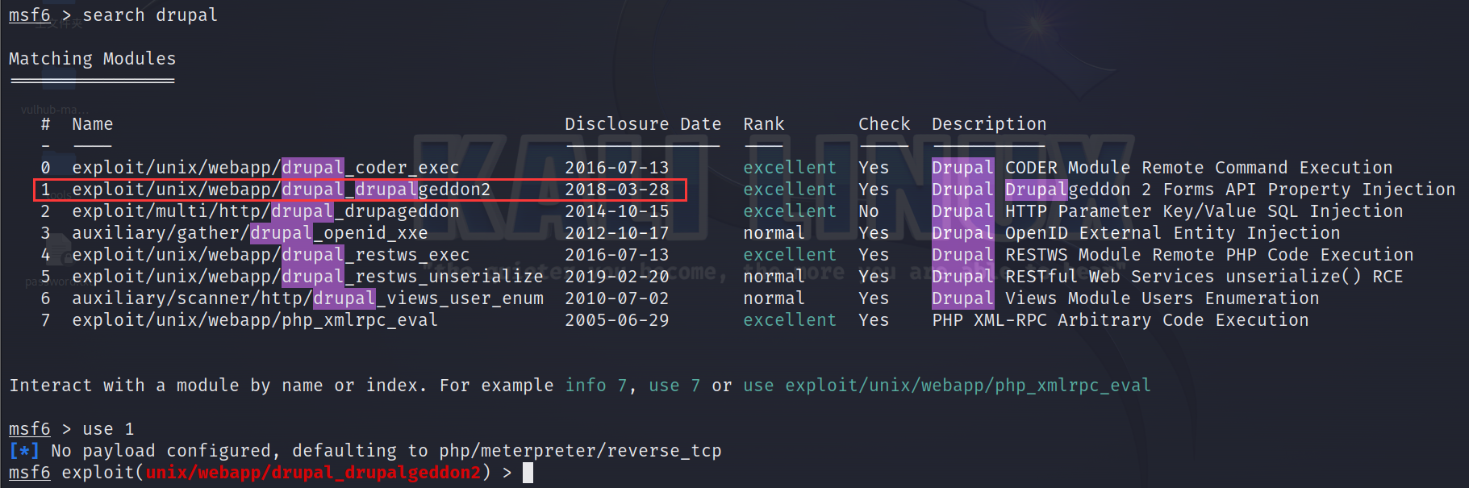Select module name drupal_coder_exec
This screenshot has height=488, width=1469.
point(370,168)
